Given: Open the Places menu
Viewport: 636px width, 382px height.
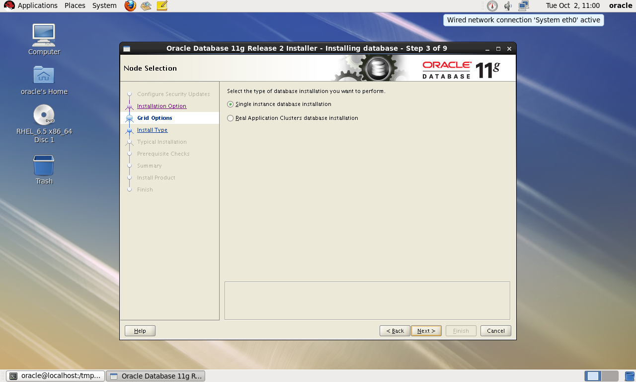Looking at the screenshot, I should [x=75, y=5].
